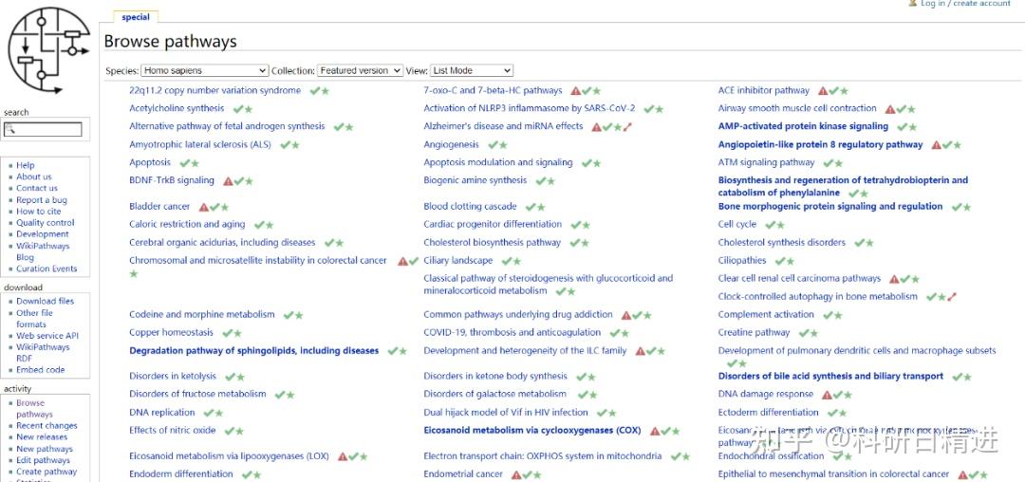Click into the search text field
This screenshot has width=1025, height=482.
click(x=47, y=129)
